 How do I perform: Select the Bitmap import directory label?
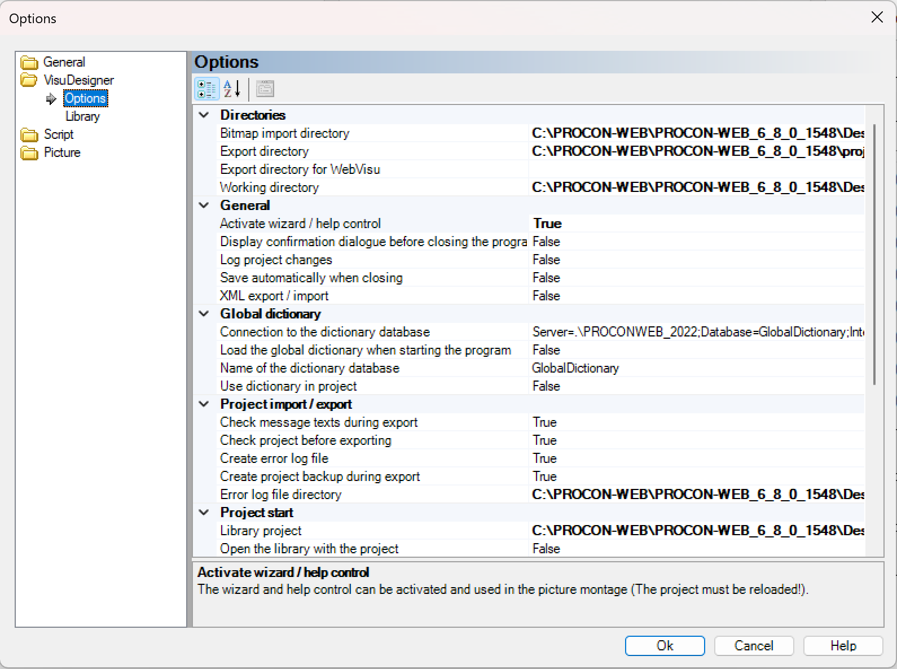[284, 133]
